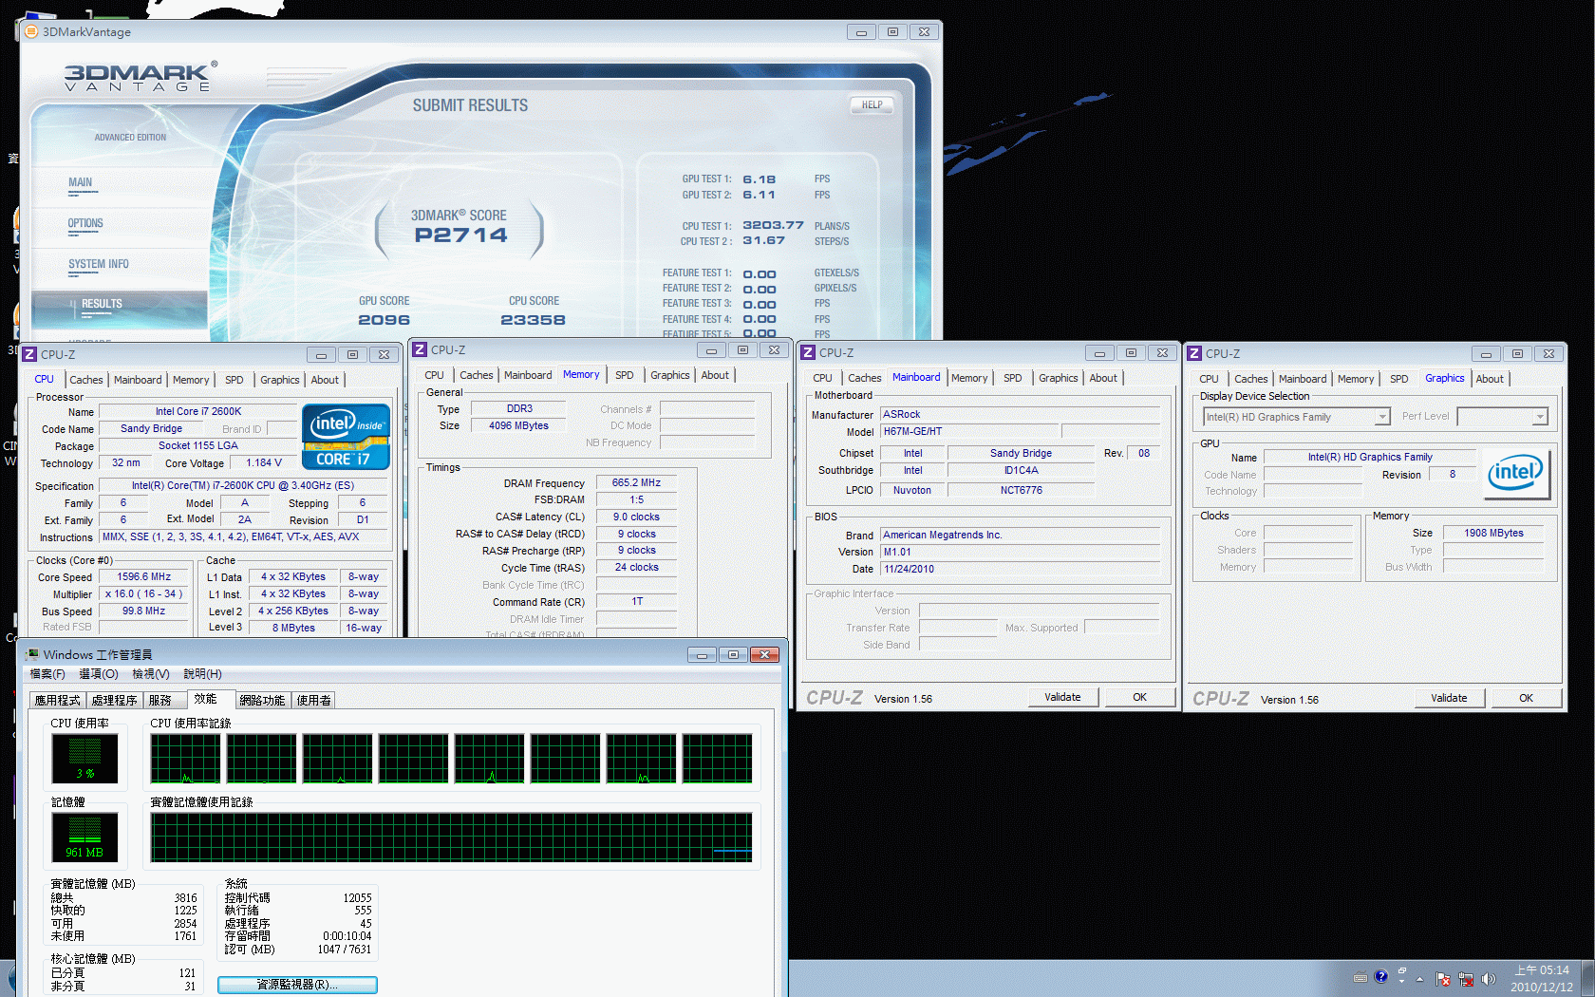Switch to 網路功能 tab in Task Manager
This screenshot has height=997, width=1595.
[x=262, y=700]
